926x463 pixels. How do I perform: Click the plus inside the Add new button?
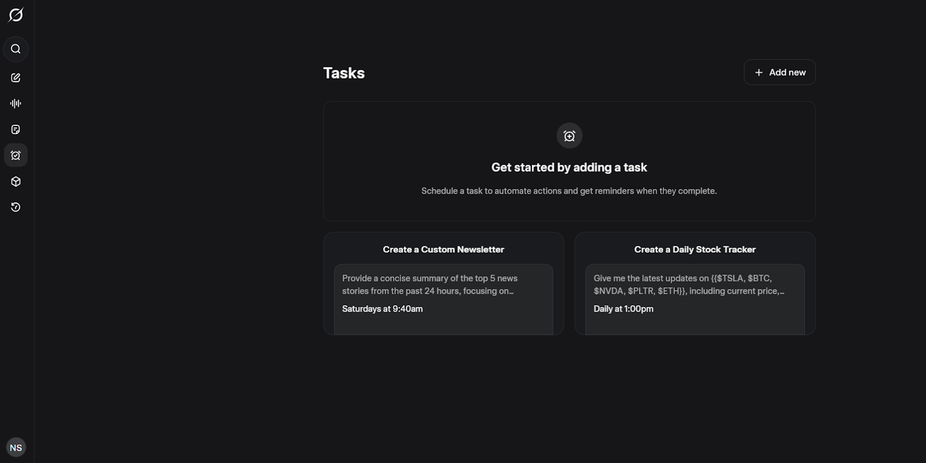click(x=758, y=72)
